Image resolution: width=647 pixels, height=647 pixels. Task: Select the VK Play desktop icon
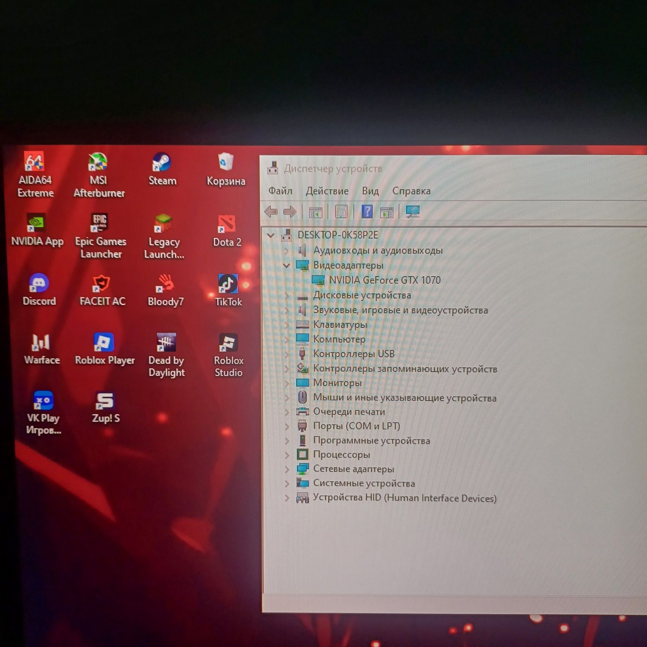43,413
